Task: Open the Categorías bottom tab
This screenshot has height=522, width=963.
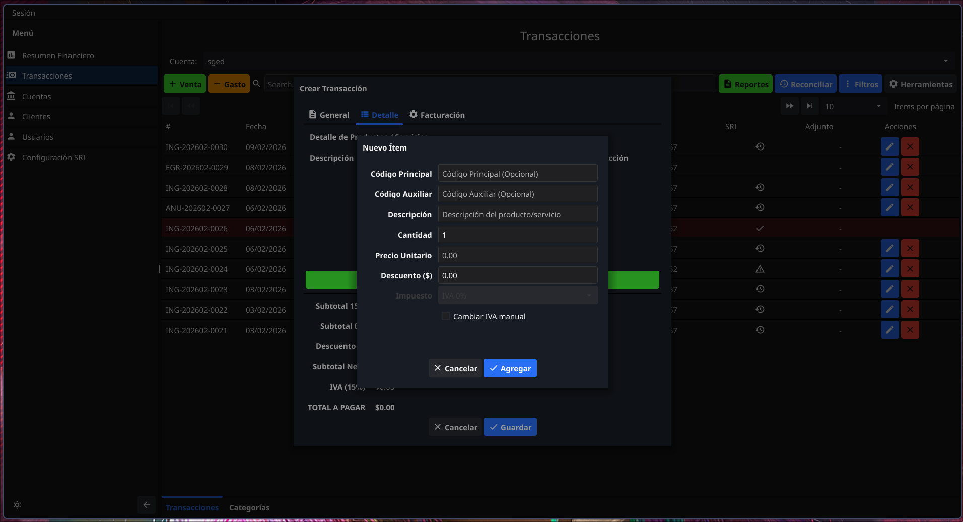Action: tap(249, 507)
